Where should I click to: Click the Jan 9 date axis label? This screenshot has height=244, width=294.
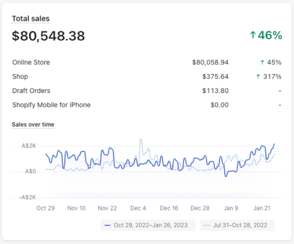pos(231,208)
